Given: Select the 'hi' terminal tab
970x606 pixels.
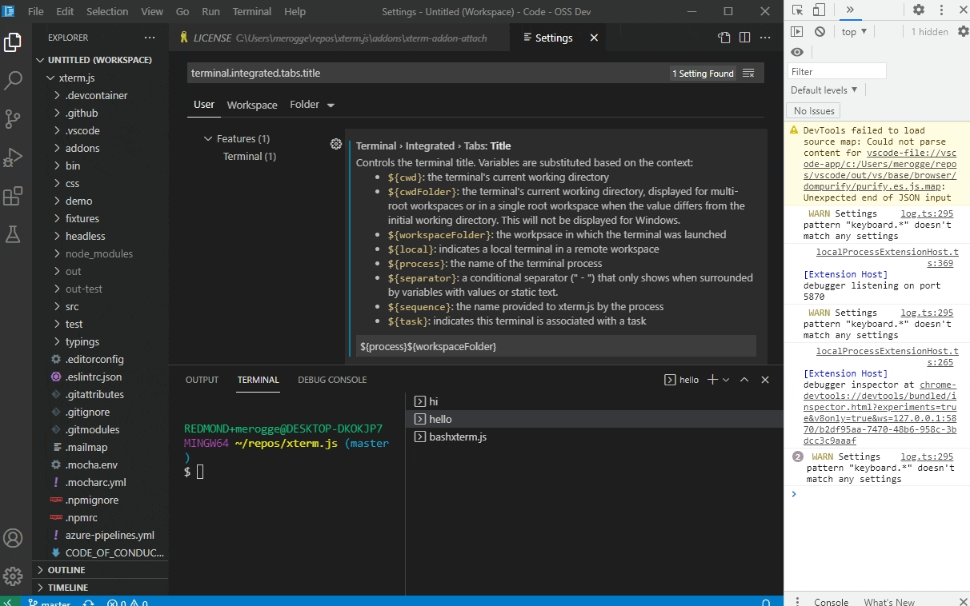Looking at the screenshot, I should coord(595,401).
